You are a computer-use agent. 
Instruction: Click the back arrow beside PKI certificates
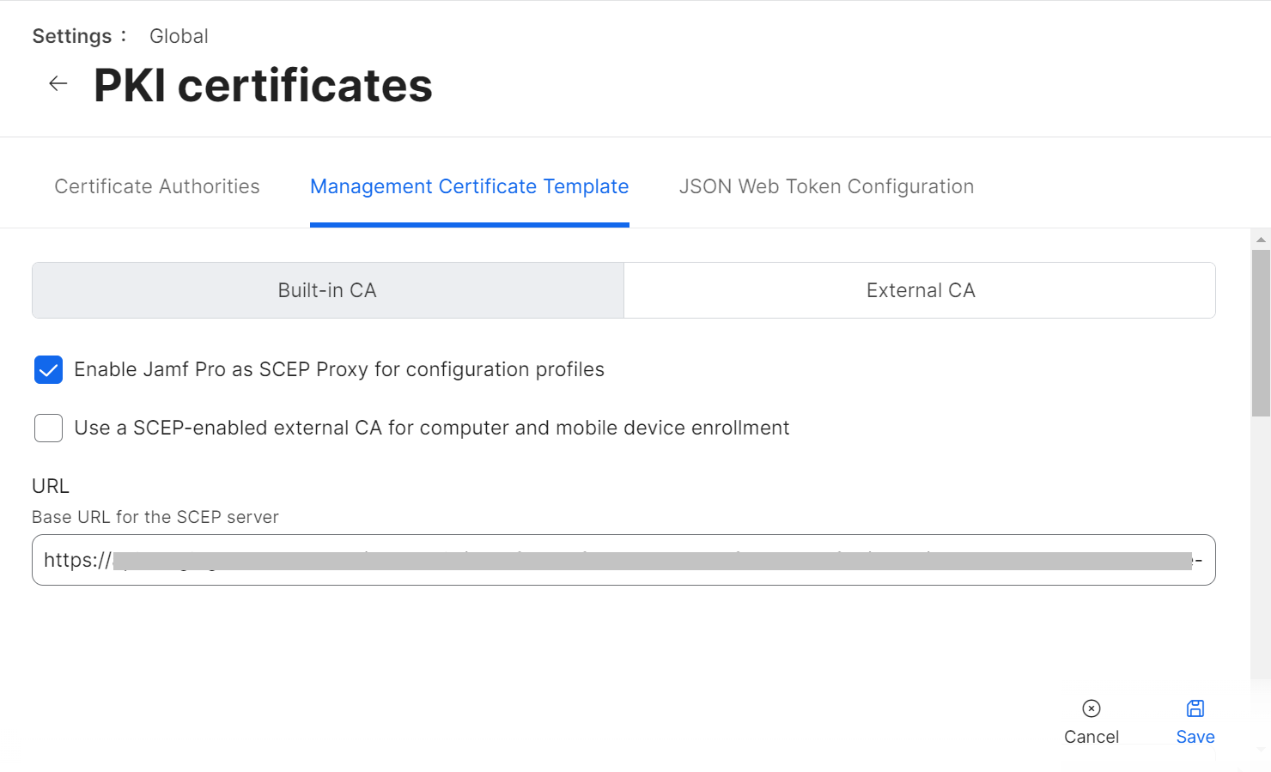tap(58, 83)
